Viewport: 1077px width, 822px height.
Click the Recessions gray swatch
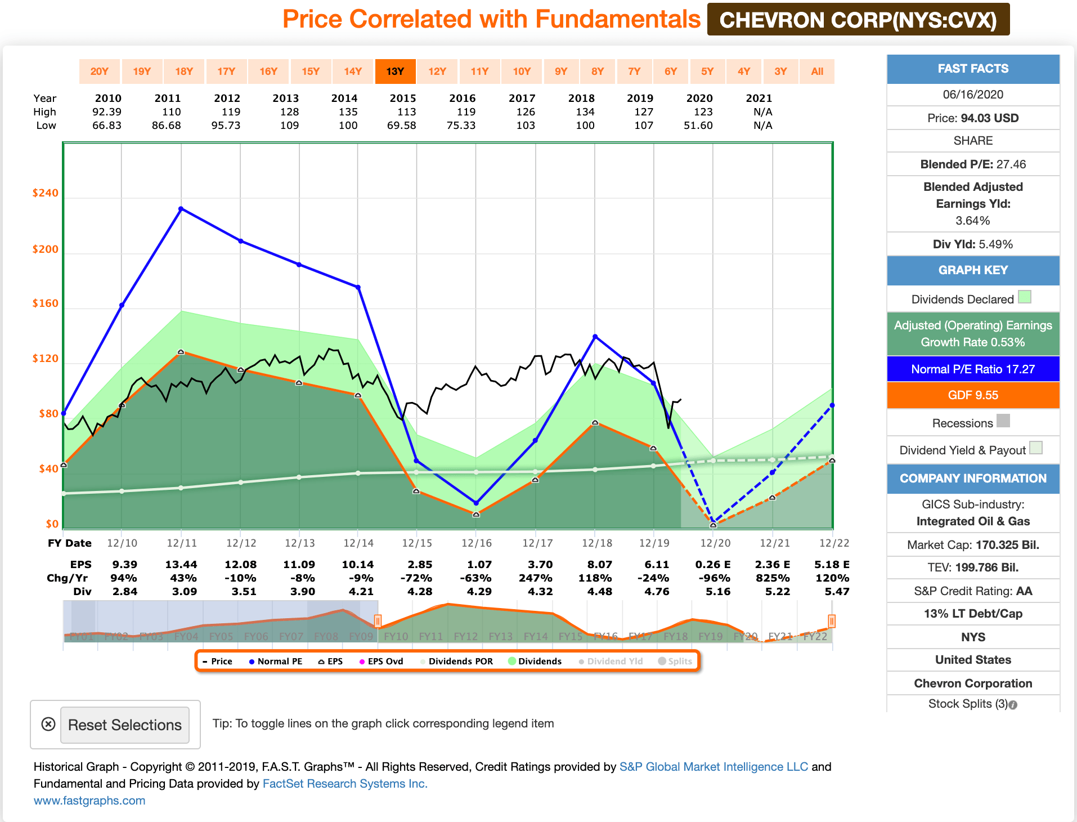pyautogui.click(x=1003, y=421)
